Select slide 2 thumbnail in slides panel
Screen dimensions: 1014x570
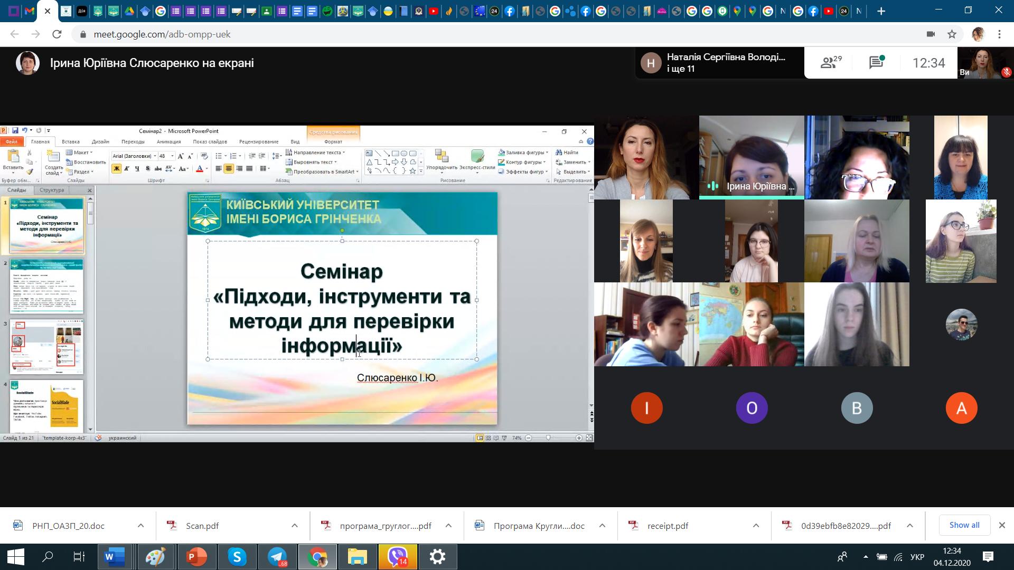pyautogui.click(x=47, y=286)
